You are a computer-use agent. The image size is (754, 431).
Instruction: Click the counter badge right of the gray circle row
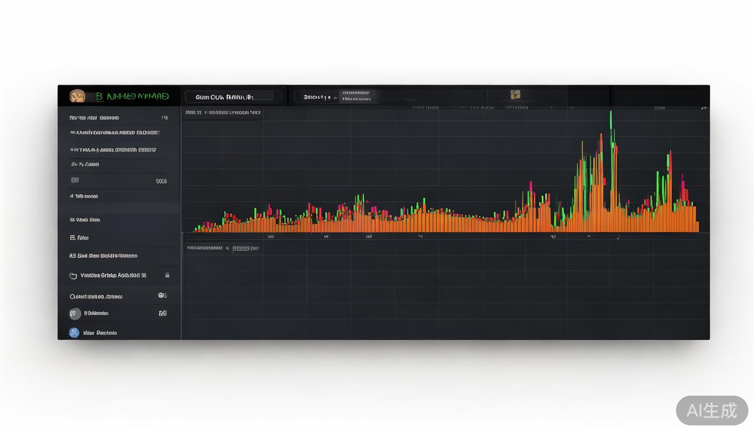click(x=163, y=313)
